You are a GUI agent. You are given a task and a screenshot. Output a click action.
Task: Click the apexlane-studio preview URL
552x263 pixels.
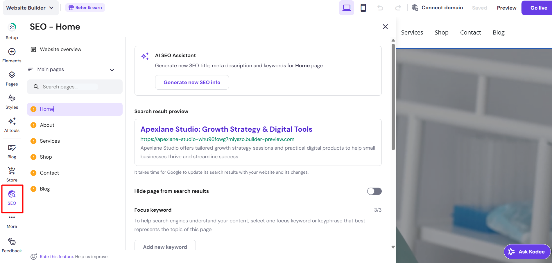click(x=217, y=139)
